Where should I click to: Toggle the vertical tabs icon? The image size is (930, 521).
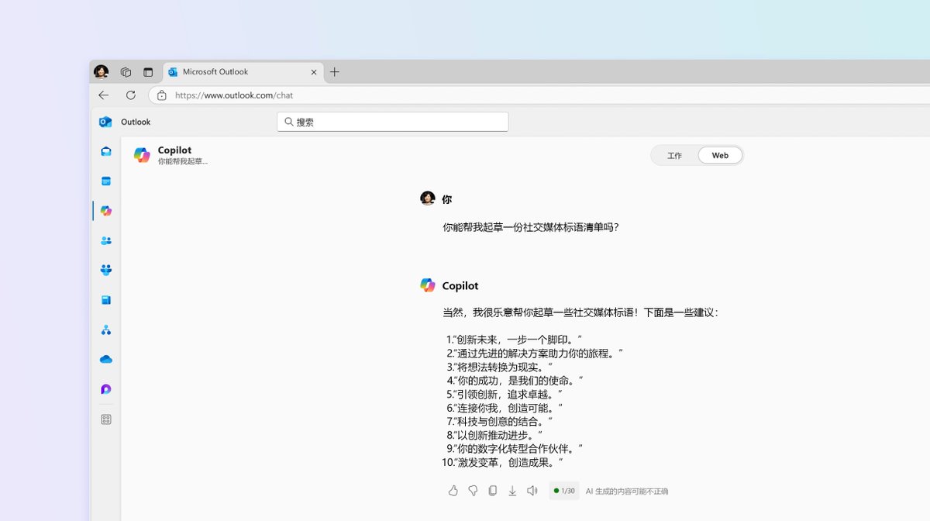coord(148,72)
